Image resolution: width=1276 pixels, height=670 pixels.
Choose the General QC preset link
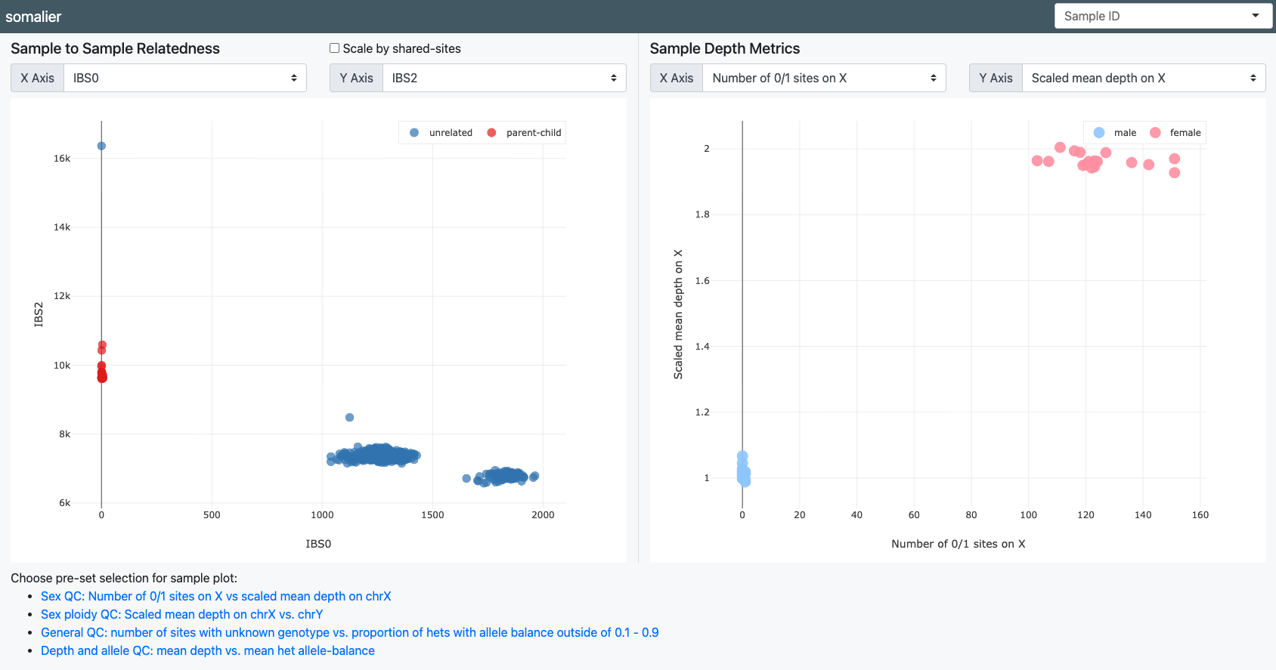tap(349, 632)
